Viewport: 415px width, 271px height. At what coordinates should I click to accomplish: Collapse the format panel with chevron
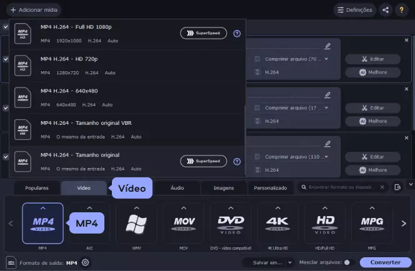click(x=411, y=184)
